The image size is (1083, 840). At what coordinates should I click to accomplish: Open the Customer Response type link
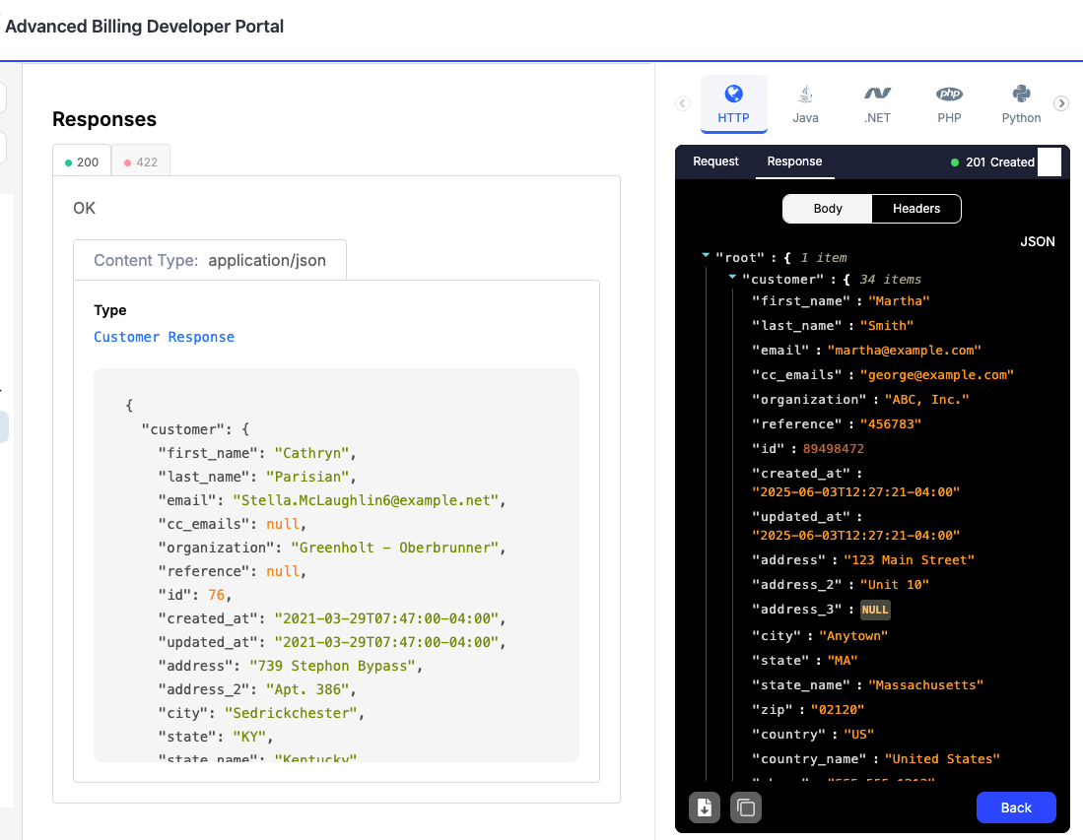[x=164, y=337]
